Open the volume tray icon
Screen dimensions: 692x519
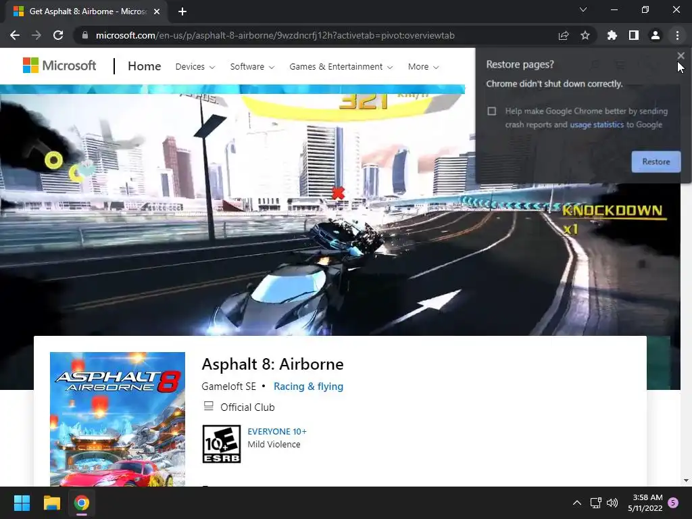(612, 503)
